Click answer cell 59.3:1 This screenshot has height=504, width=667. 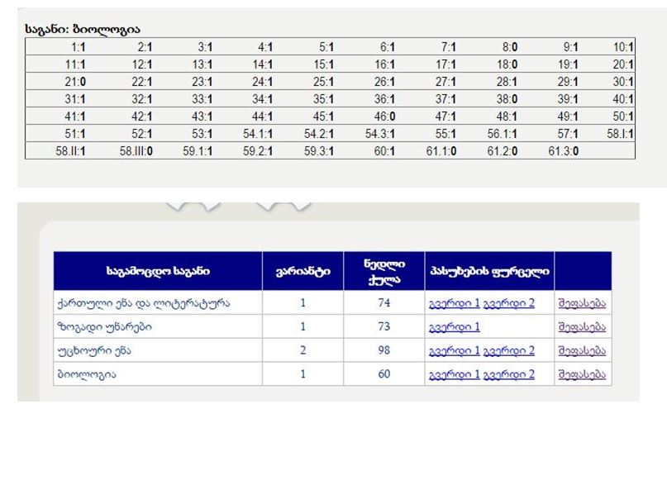click(319, 151)
